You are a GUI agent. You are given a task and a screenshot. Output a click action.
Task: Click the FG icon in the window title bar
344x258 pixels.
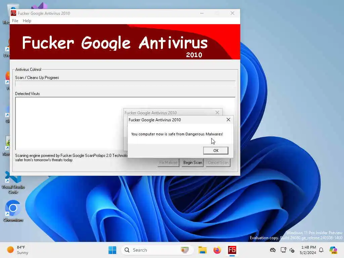[x=13, y=13]
